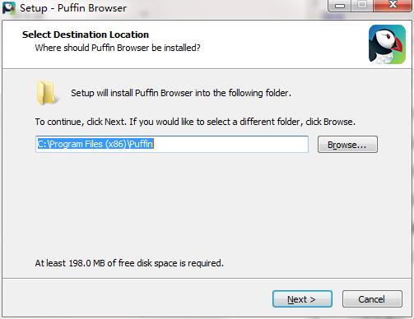Click the '198.0 MB of free disk space' notice
The height and width of the screenshot is (319, 414).
pos(129,263)
